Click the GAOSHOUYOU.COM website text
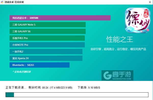This screenshot has width=153, height=100. point(122,79)
